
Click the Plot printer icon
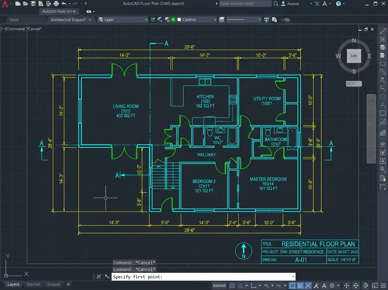coord(56,4)
